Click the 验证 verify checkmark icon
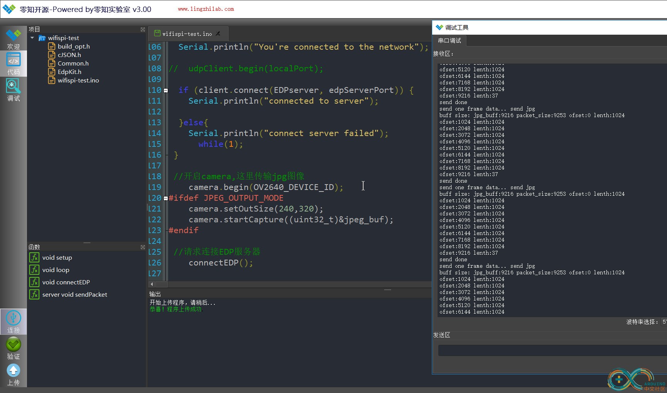667x393 pixels. pyautogui.click(x=13, y=348)
